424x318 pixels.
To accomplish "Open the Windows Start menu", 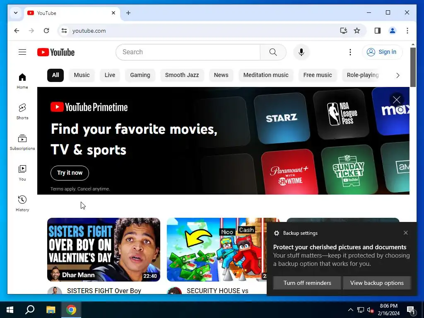I will (x=10, y=310).
